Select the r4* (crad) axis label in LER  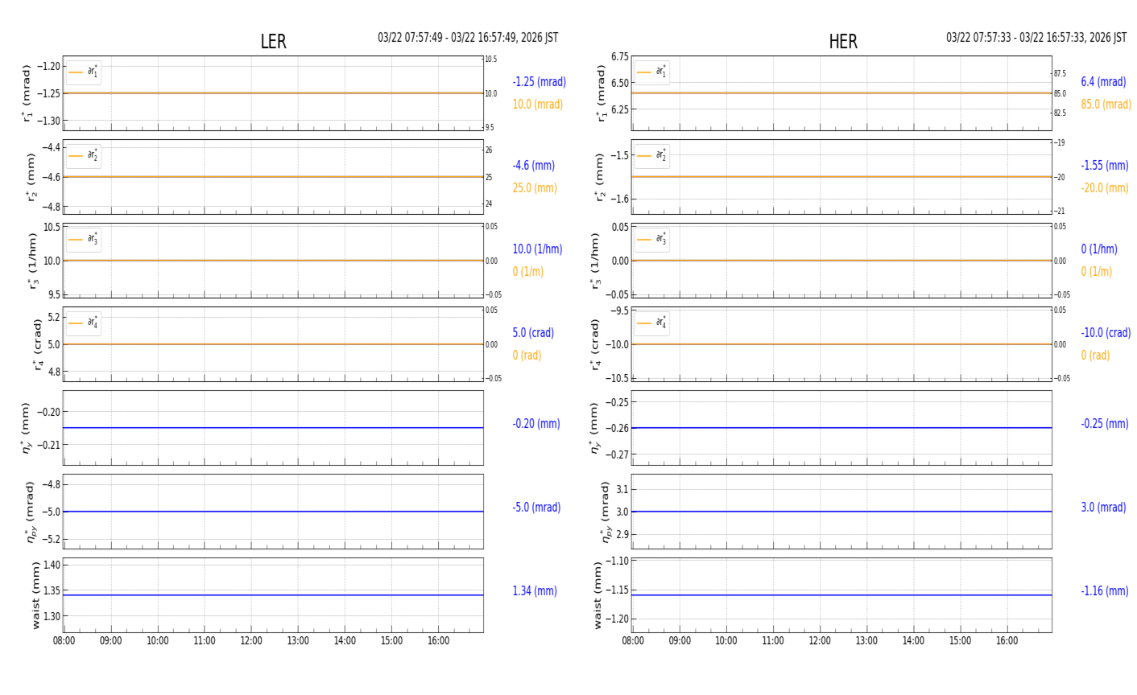click(x=37, y=344)
